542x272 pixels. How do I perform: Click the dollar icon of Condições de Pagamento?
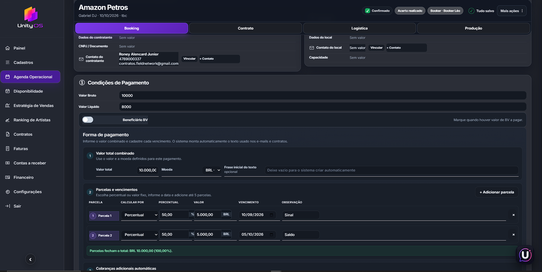82,82
